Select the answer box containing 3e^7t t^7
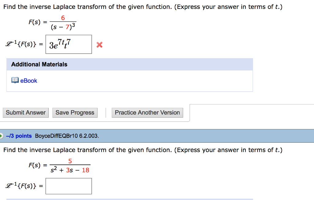The image size is (314, 200). pos(68,44)
